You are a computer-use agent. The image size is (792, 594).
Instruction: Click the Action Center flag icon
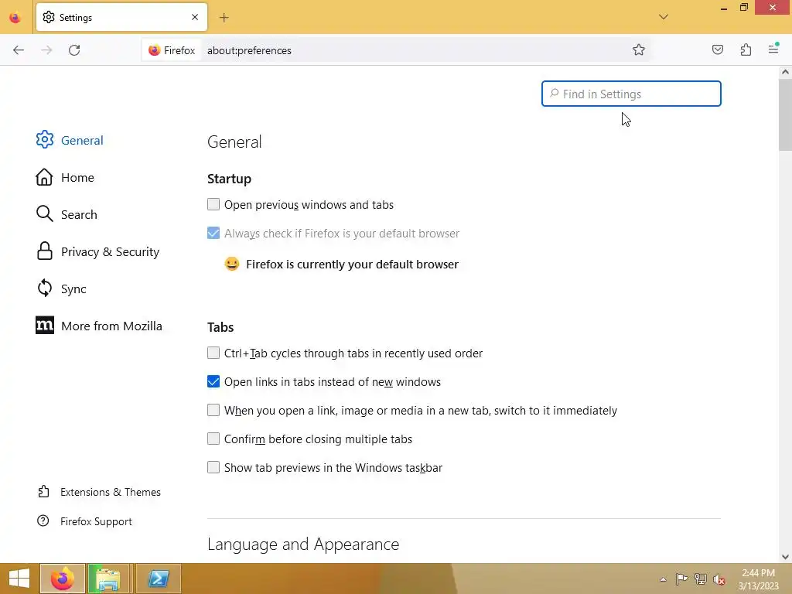point(681,579)
